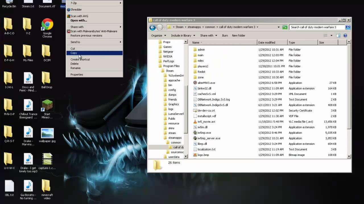This screenshot has width=364, height=204.
Task: Click the New folder toolbar button
Action: click(239, 36)
